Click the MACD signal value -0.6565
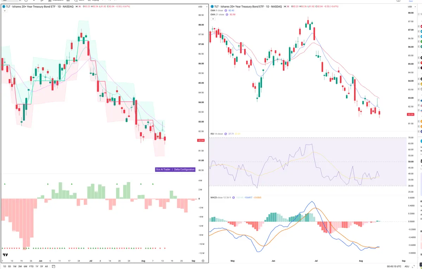Viewport: 422px width, 269px height. pyautogui.click(x=257, y=198)
